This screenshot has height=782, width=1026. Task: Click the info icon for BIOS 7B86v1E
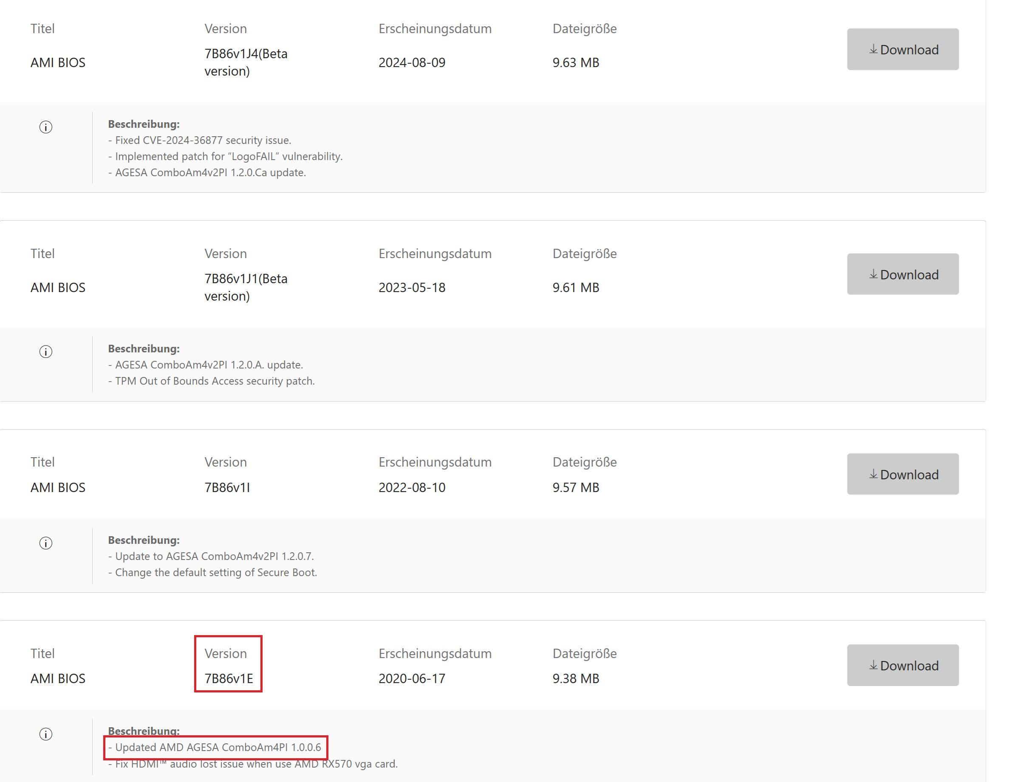pyautogui.click(x=45, y=734)
